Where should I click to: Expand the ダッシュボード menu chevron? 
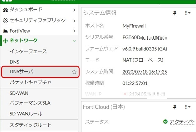pos(74,10)
